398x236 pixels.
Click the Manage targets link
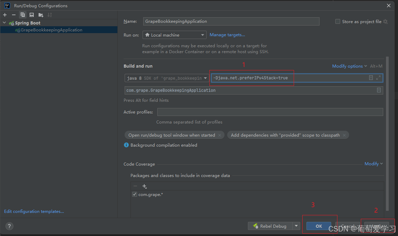[x=227, y=35]
